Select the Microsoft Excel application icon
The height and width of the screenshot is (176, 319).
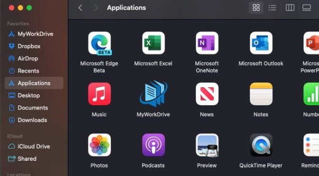[154, 43]
